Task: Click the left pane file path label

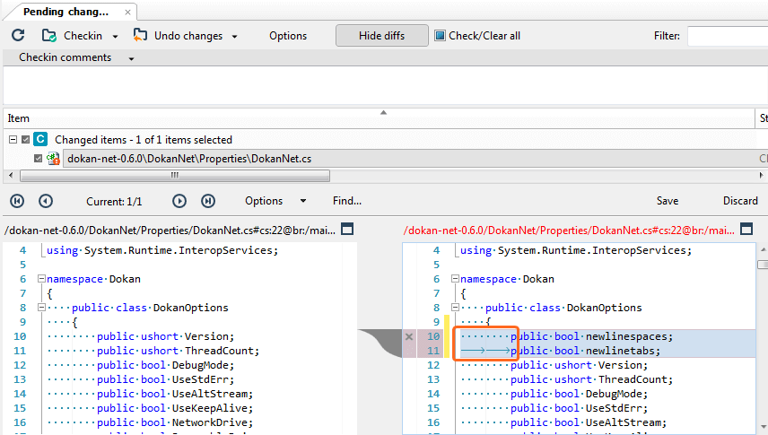Action: [x=170, y=231]
